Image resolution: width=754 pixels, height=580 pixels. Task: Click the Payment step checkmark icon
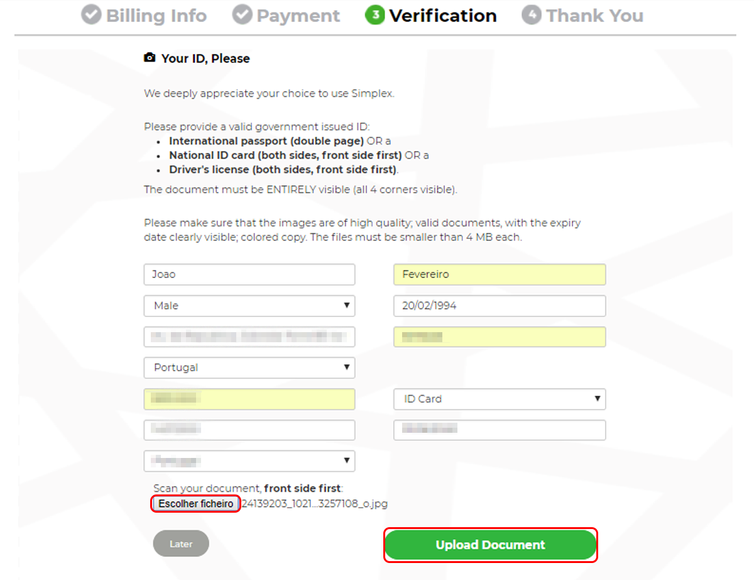[242, 15]
